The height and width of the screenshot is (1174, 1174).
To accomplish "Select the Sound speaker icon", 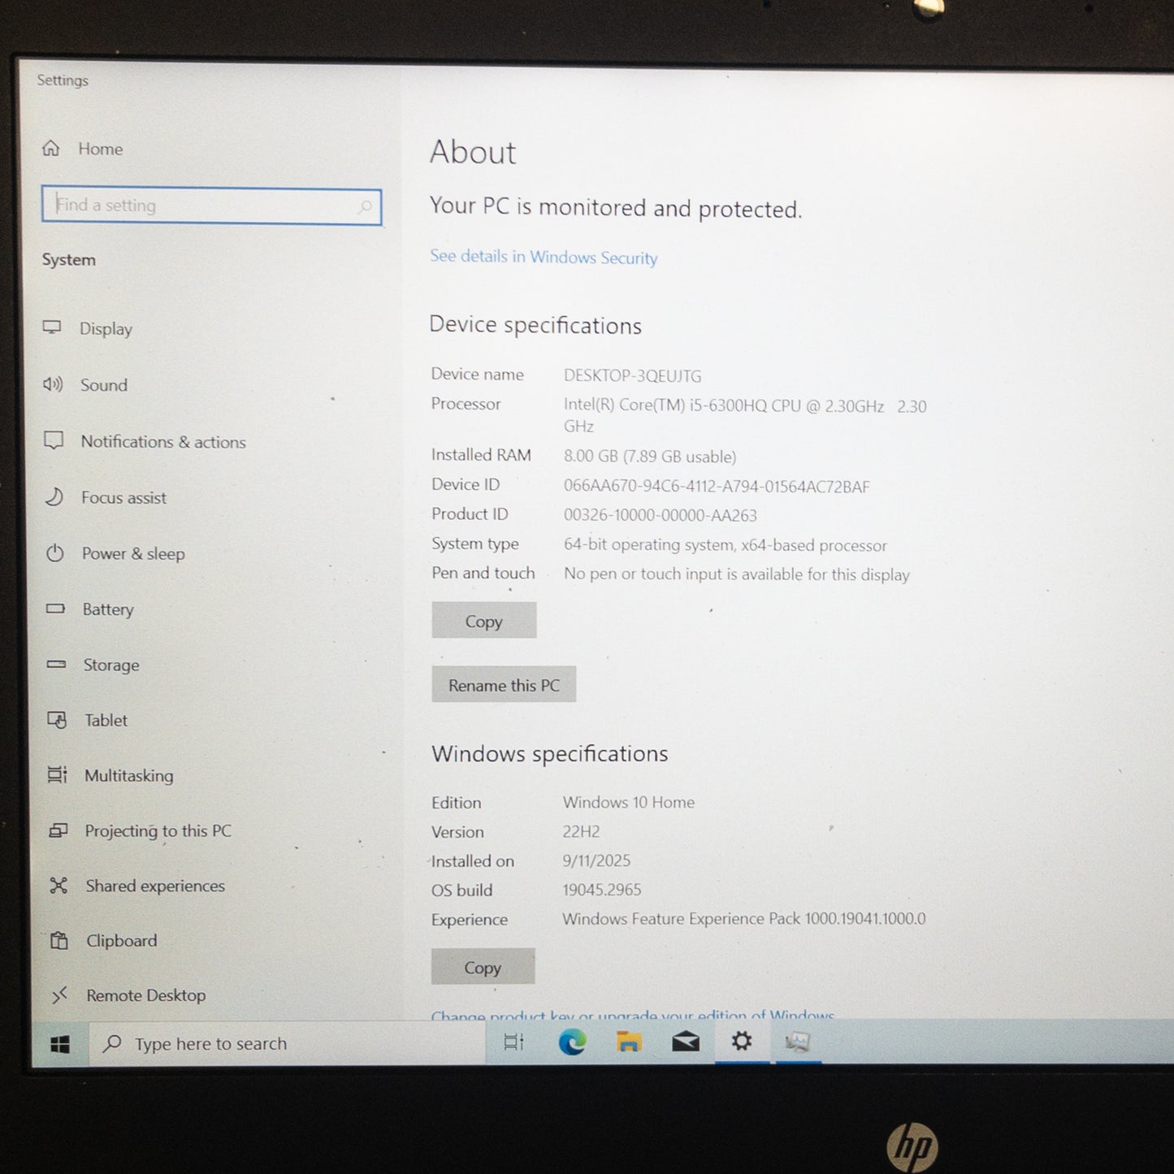I will click(x=53, y=384).
